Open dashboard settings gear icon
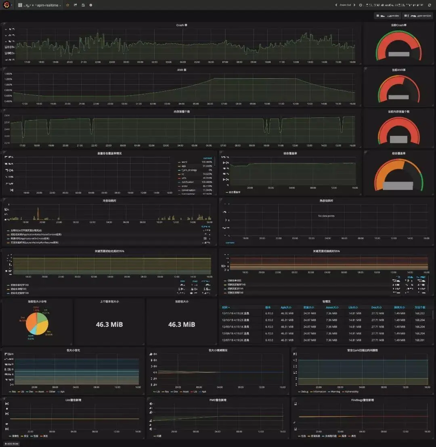Image resolution: width=436 pixels, height=447 pixels. (91, 5)
